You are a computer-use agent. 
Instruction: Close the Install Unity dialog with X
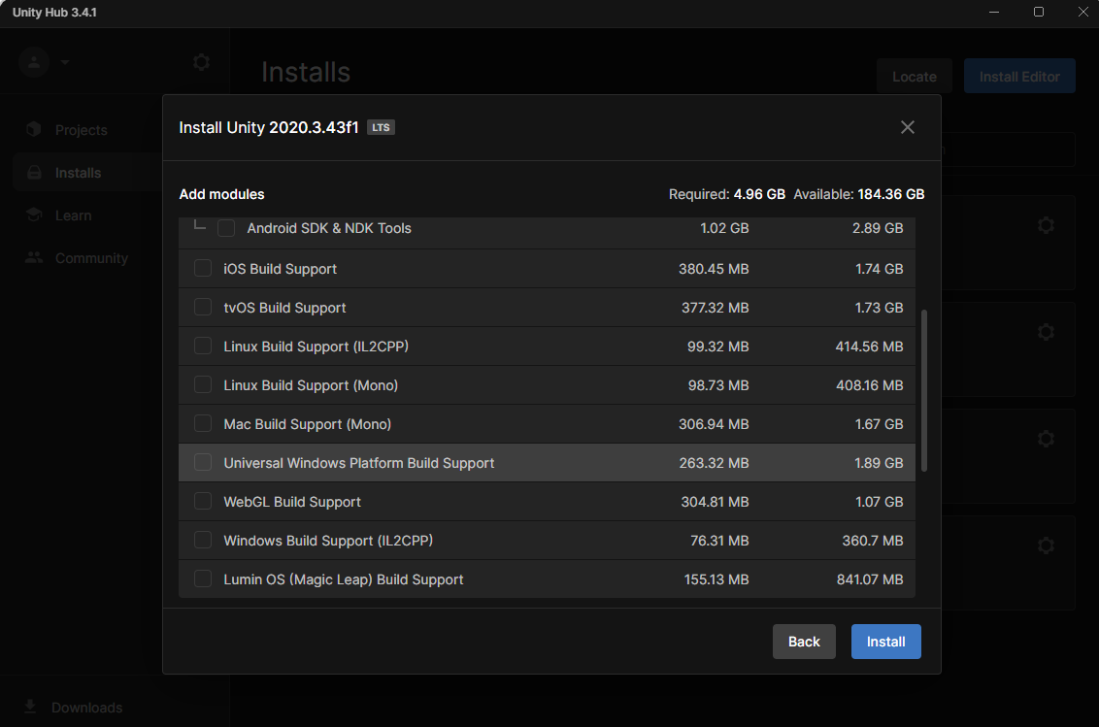click(x=907, y=127)
